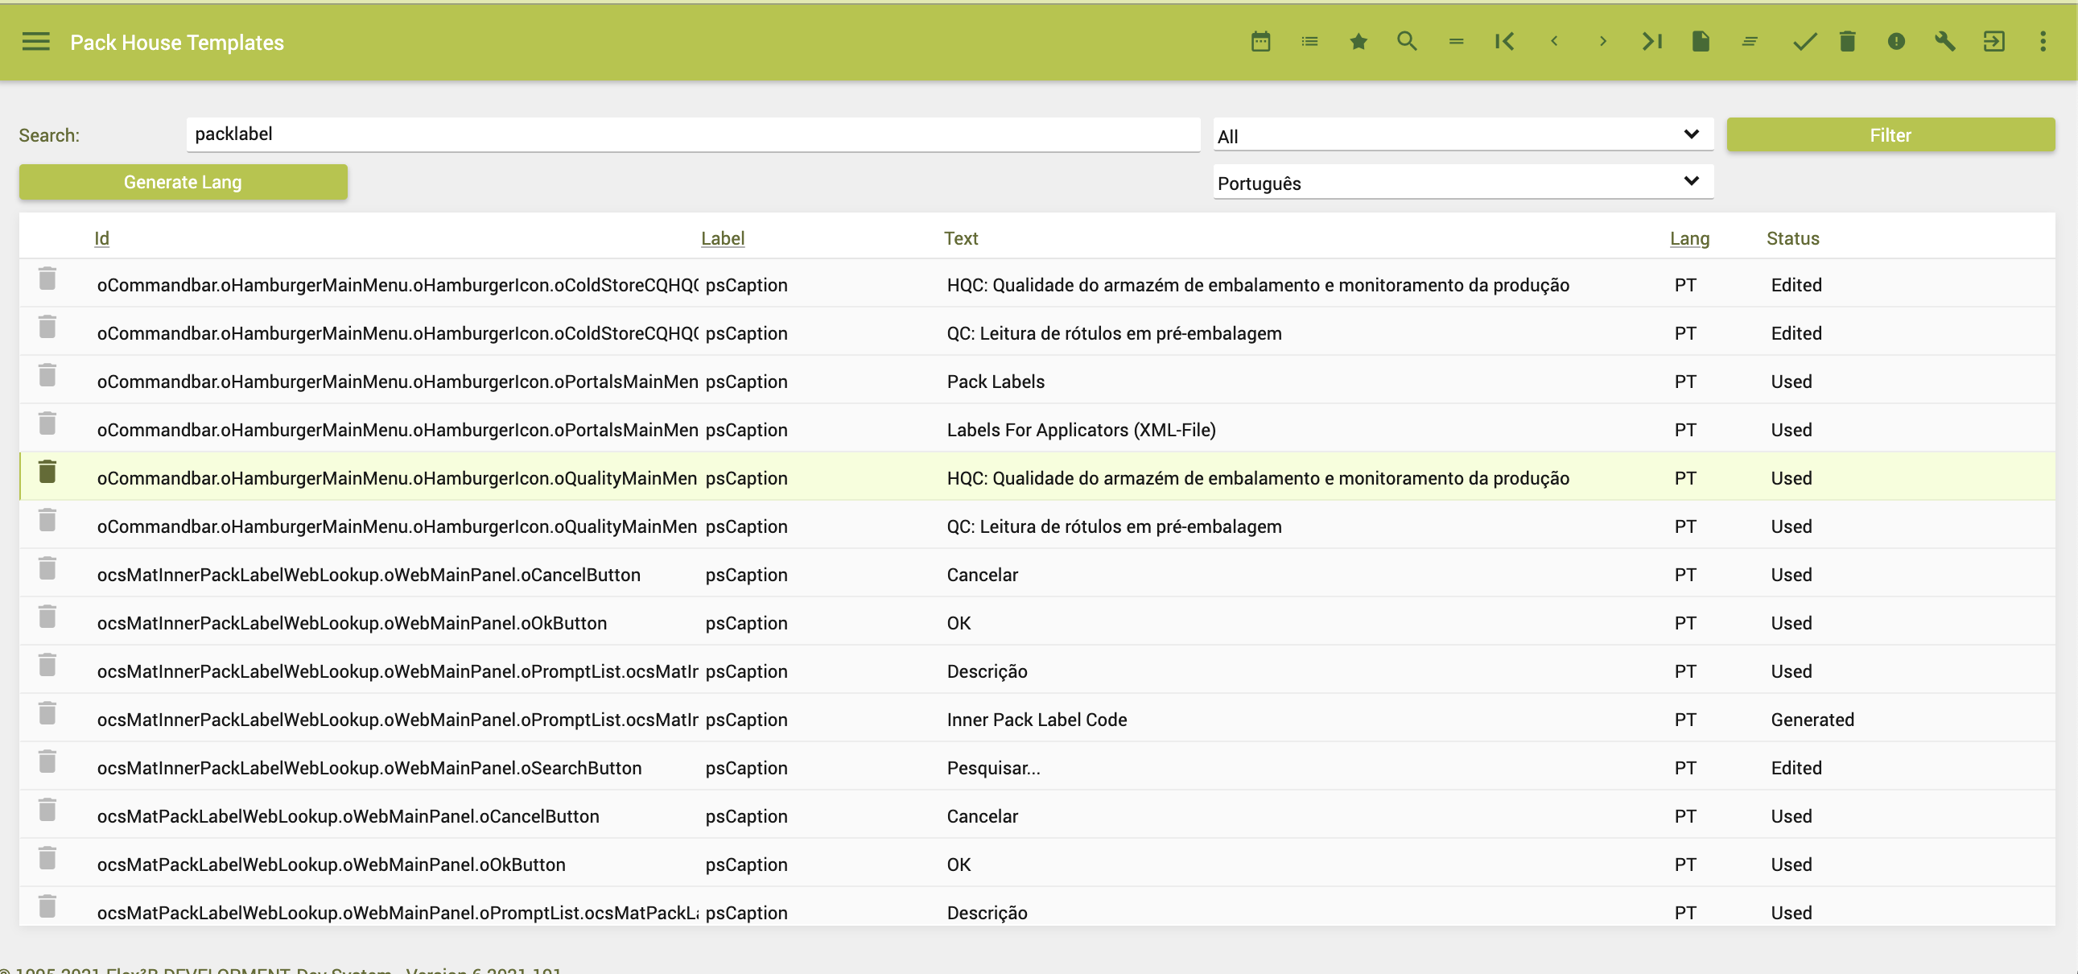Viewport: 2078px width, 974px height.
Task: Delete the Pack Labels row
Action: pos(47,375)
